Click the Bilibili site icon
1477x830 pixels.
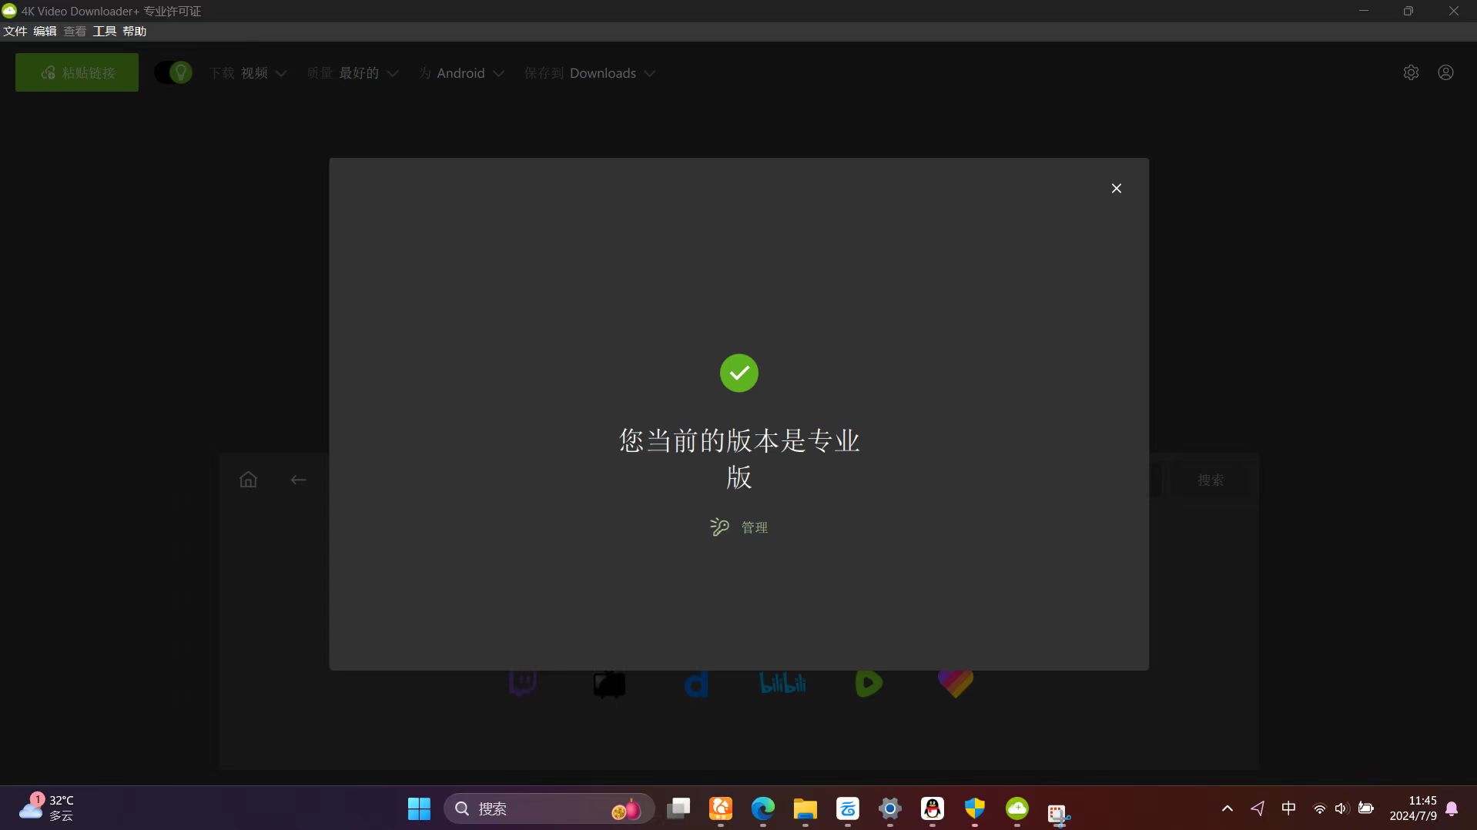click(782, 684)
